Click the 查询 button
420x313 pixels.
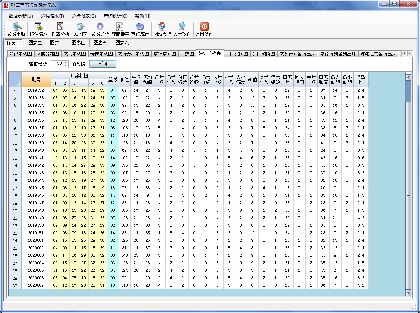[102, 64]
